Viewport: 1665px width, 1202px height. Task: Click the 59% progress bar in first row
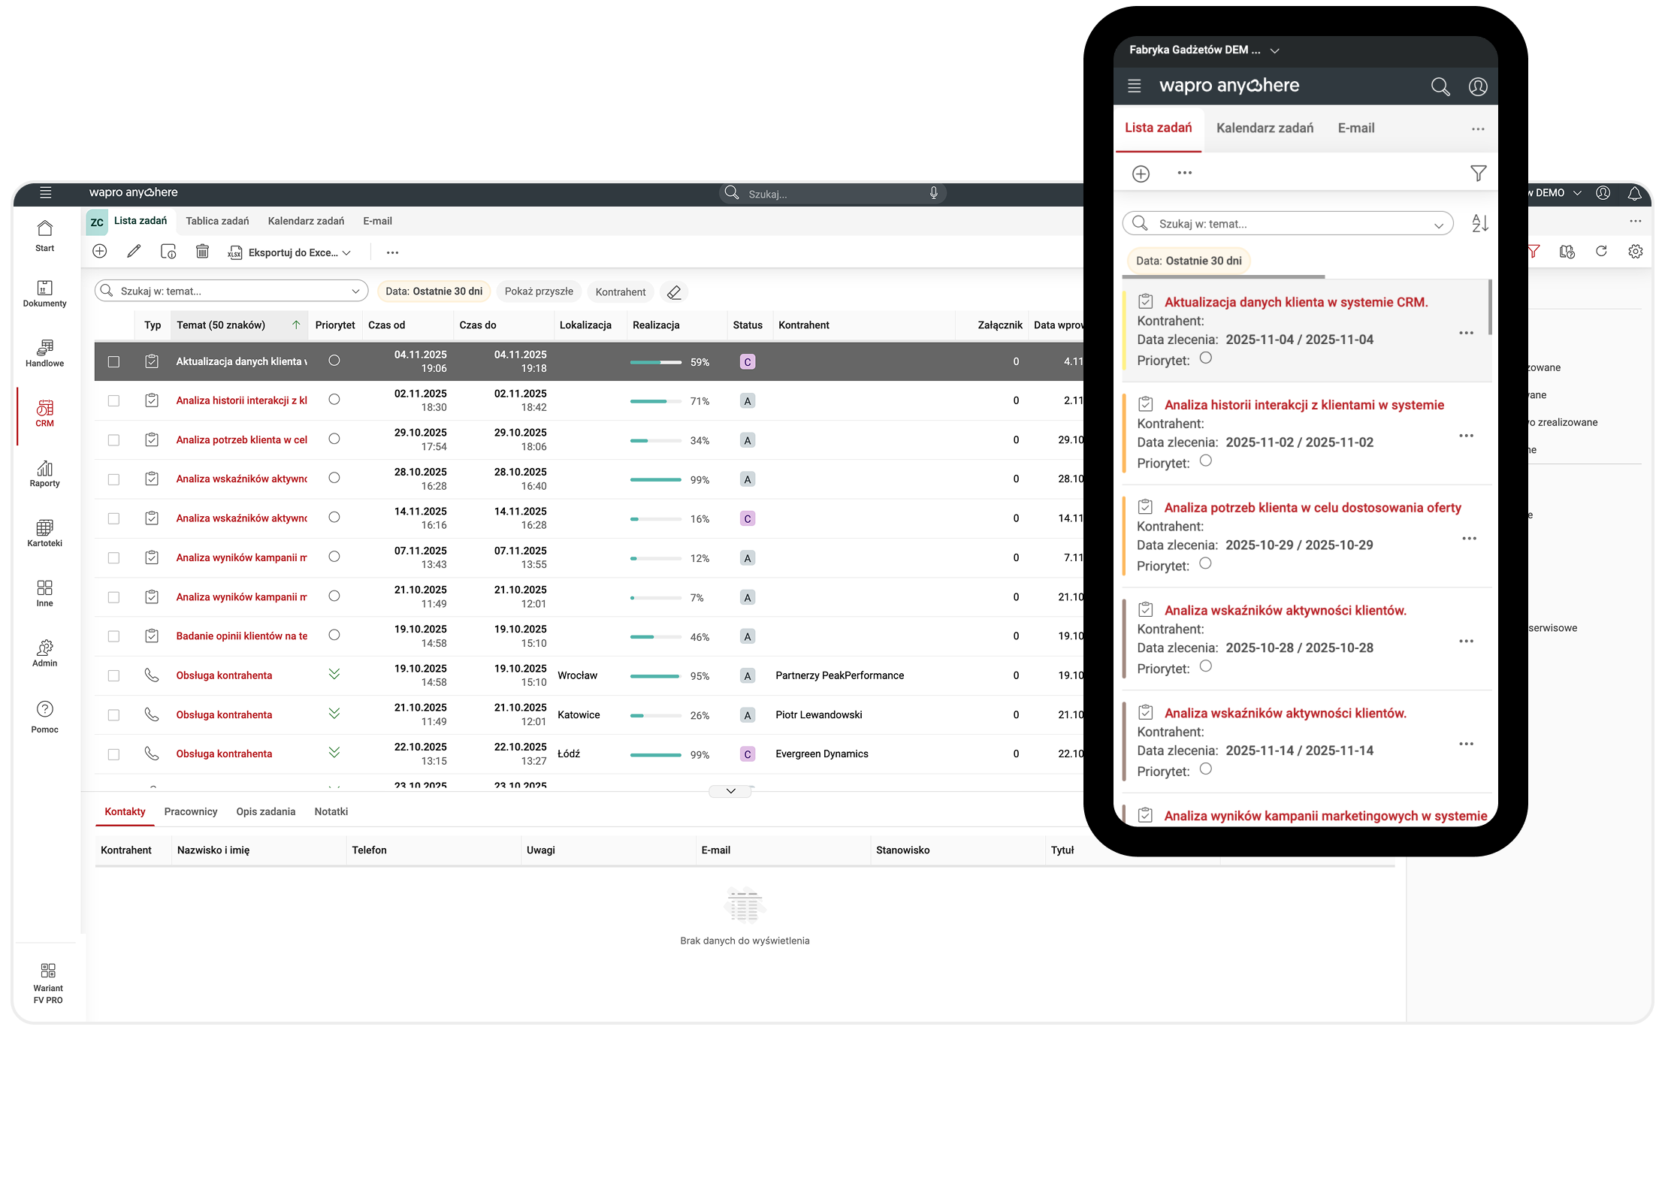click(x=655, y=362)
